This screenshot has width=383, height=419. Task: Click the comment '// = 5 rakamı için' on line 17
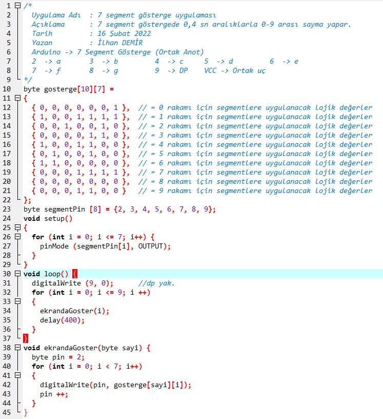[175, 154]
